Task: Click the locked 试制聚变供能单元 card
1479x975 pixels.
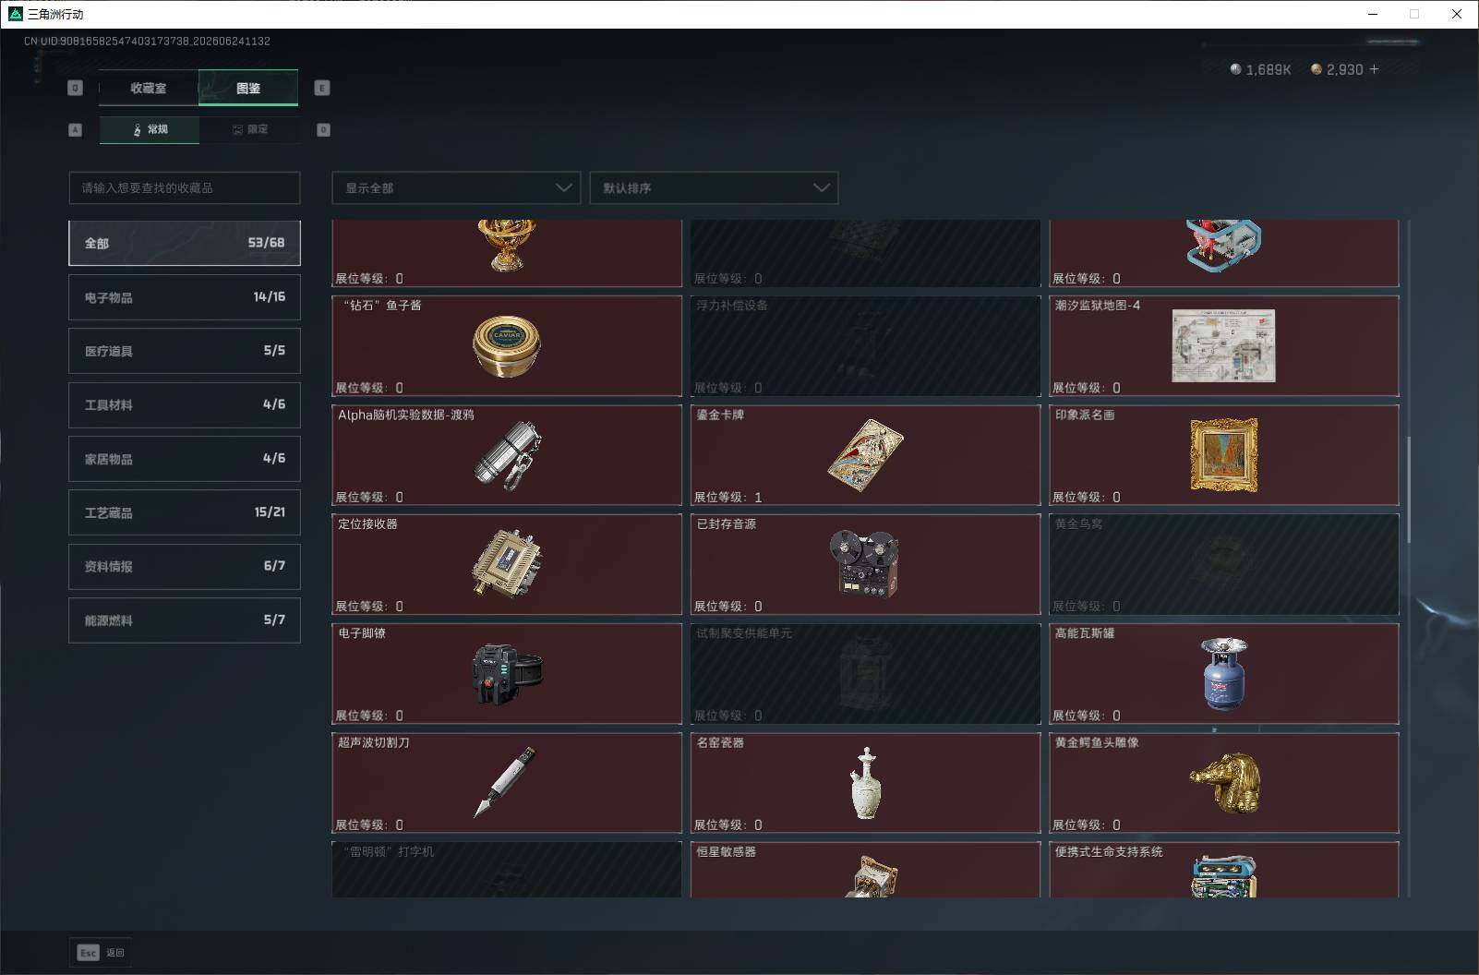Action: click(865, 674)
